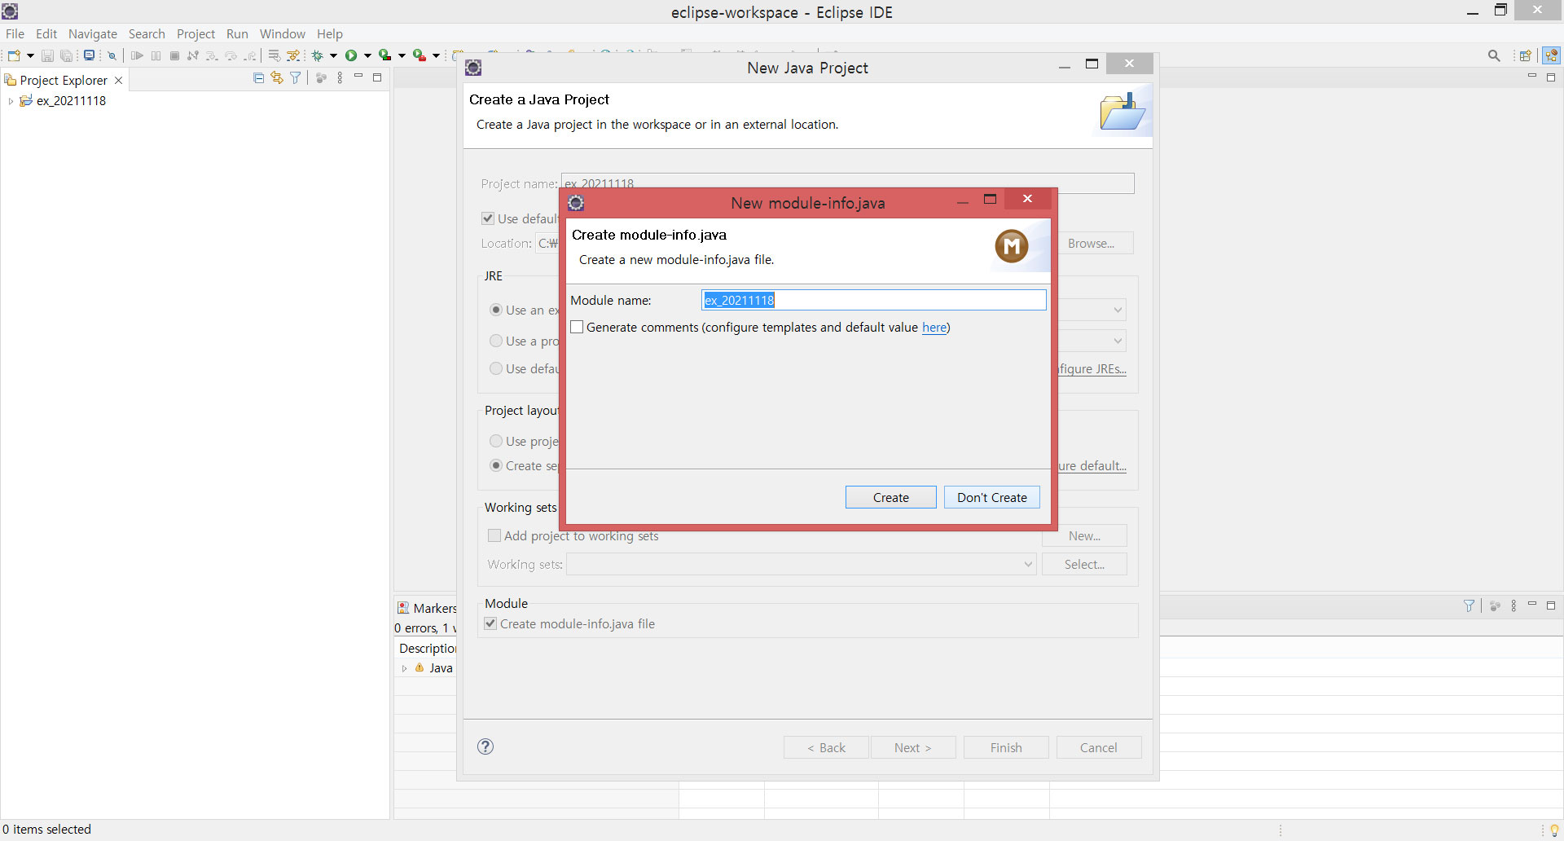Screen dimensions: 1564x841
Task: Open Project Explorer view menu dots
Action: point(340,78)
